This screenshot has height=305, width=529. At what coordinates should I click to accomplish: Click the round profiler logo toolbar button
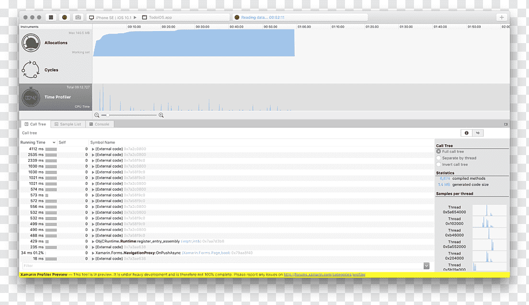(64, 17)
